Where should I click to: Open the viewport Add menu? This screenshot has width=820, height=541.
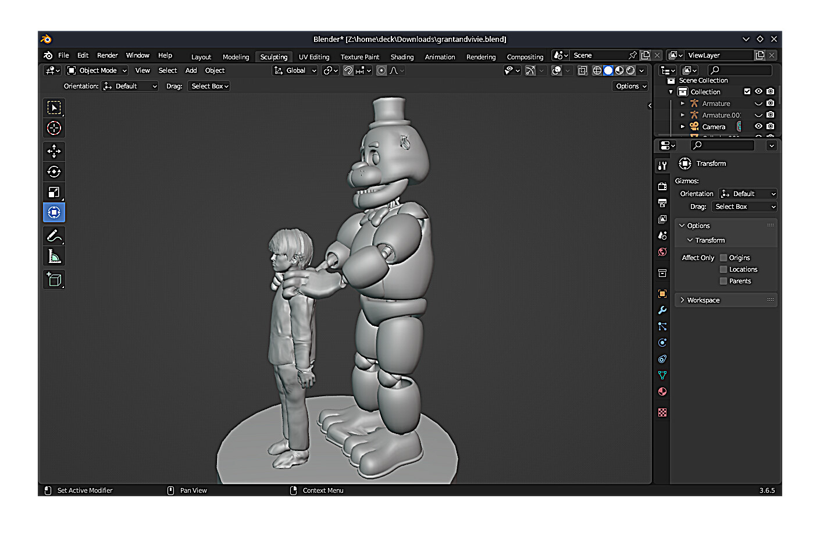coord(191,70)
